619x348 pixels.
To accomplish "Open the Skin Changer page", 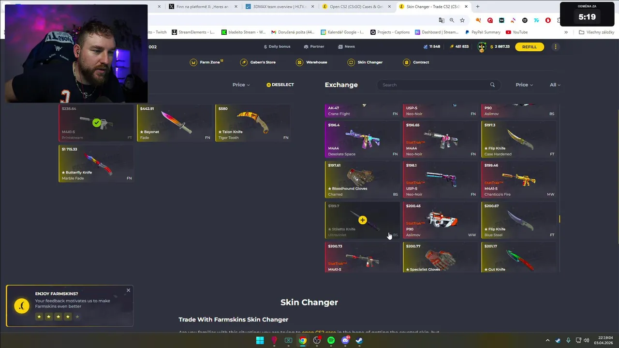I will pos(365,62).
